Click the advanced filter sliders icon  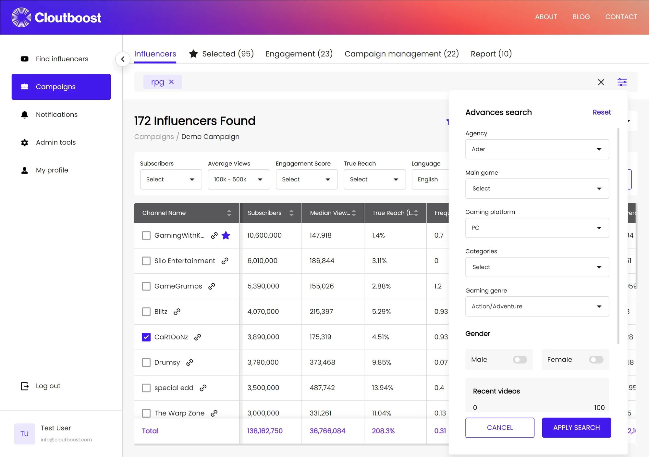tap(622, 82)
